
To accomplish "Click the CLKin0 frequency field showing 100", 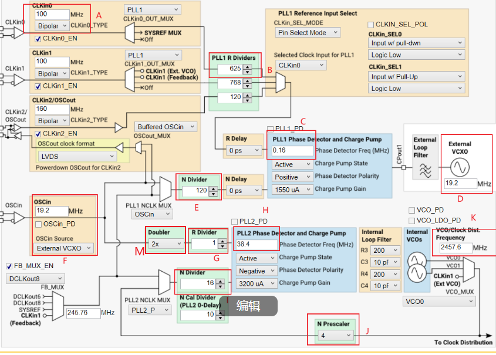I will pyautogui.click(x=52, y=14).
